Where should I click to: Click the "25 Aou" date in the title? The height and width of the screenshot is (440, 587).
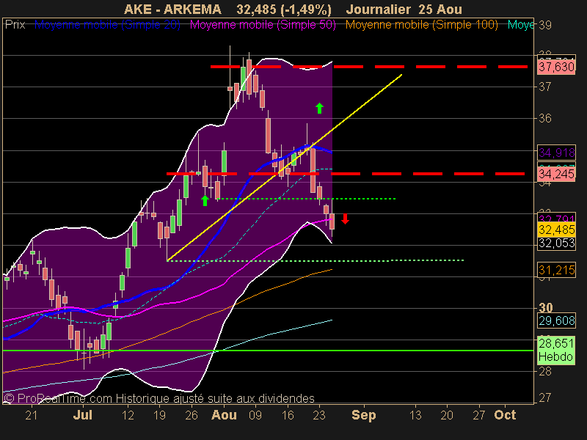tap(440, 10)
